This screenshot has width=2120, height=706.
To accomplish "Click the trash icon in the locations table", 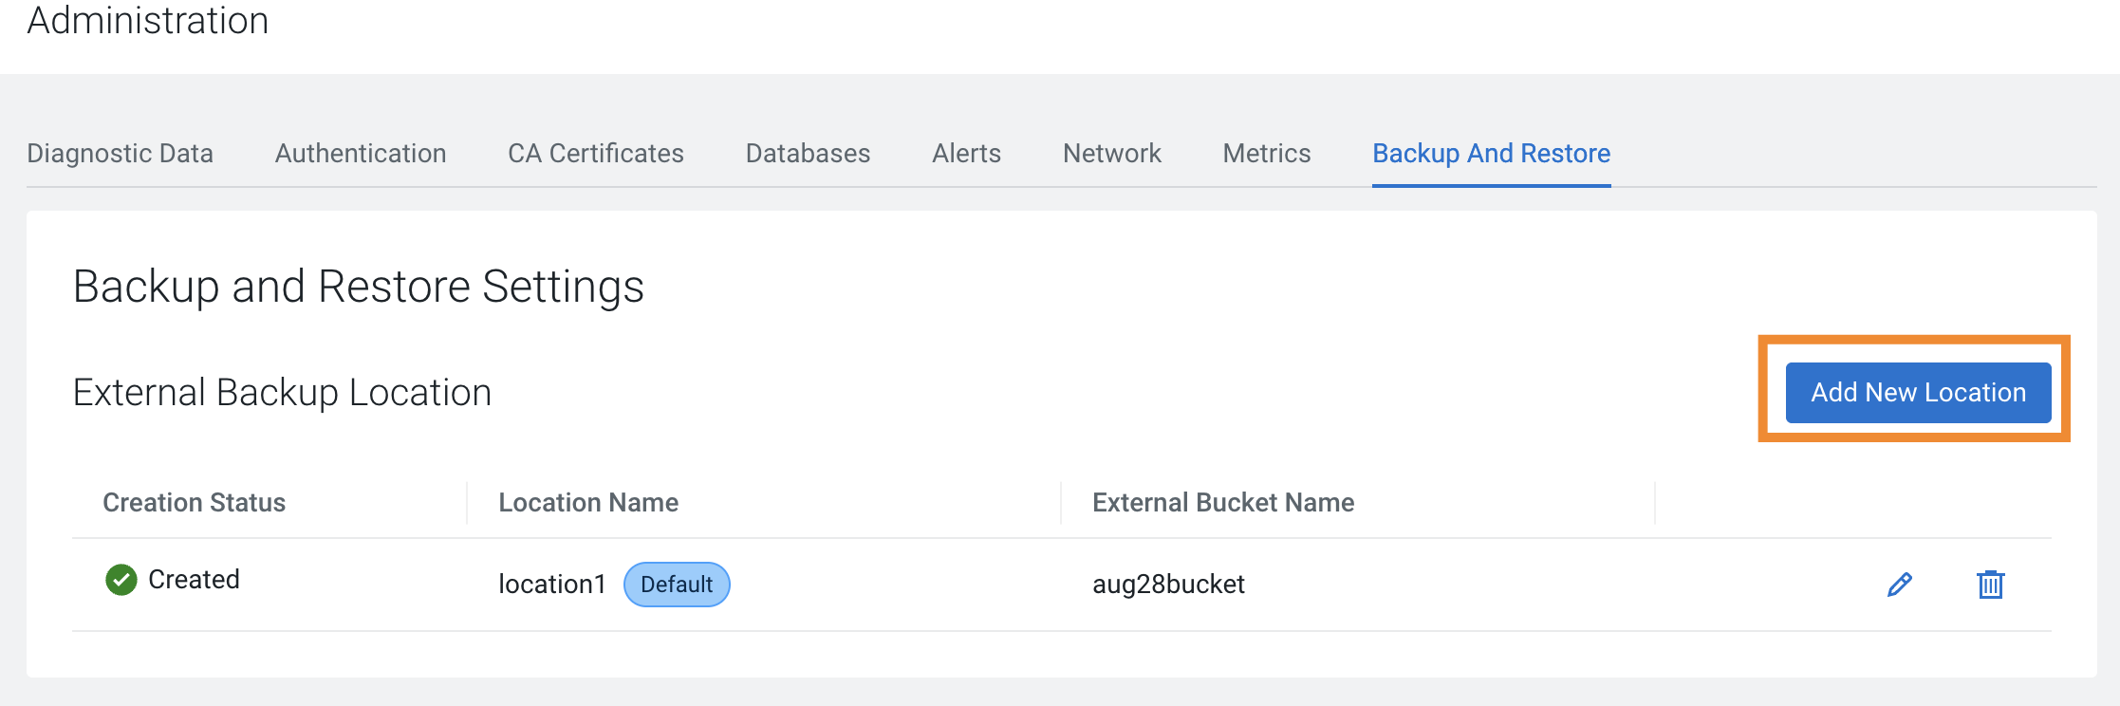I will point(1990,585).
